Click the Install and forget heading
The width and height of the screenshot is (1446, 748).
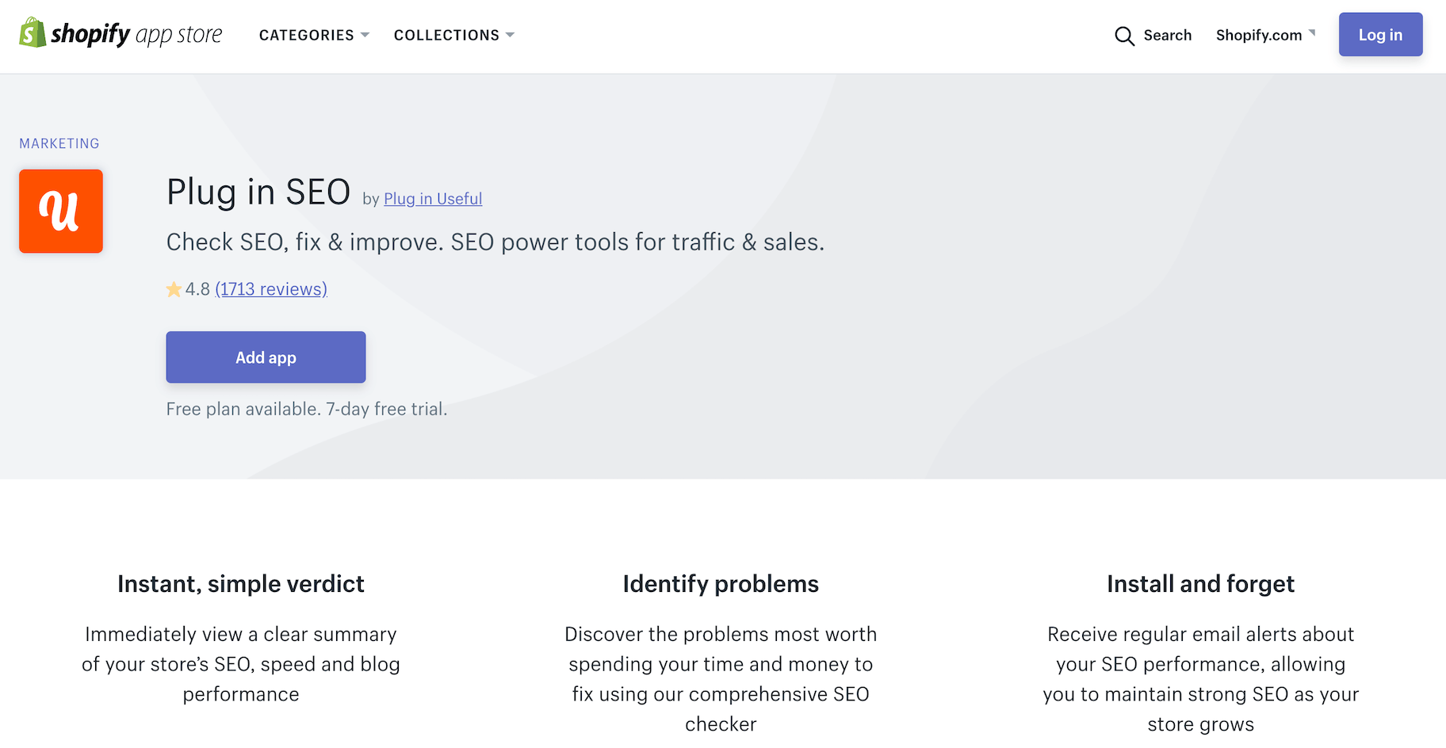click(x=1200, y=583)
